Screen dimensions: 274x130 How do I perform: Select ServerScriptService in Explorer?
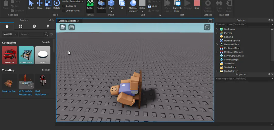tap(234, 56)
